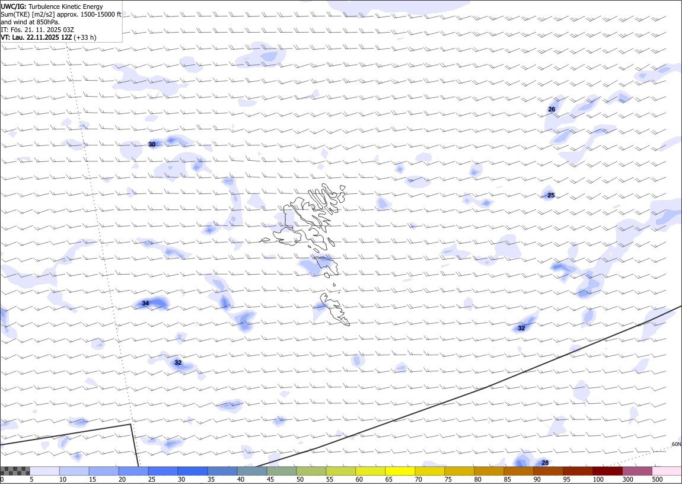Click the 70–75 gold legend swatch

pyautogui.click(x=429, y=471)
